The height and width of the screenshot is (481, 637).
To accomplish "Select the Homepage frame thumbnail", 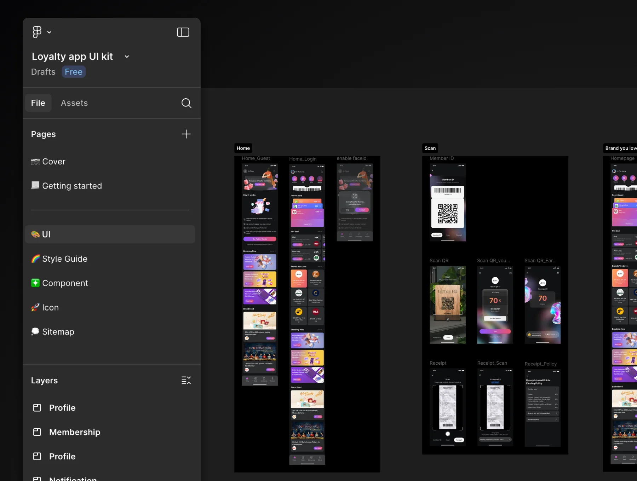I will [x=624, y=314].
